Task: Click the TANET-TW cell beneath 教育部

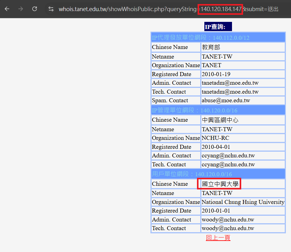Action: [243, 56]
